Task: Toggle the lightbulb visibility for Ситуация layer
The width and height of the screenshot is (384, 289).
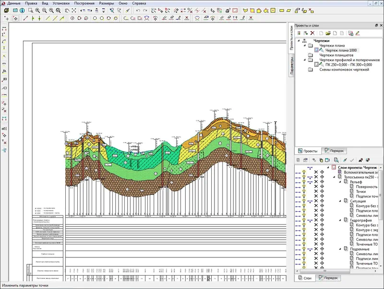Action: (x=303, y=201)
